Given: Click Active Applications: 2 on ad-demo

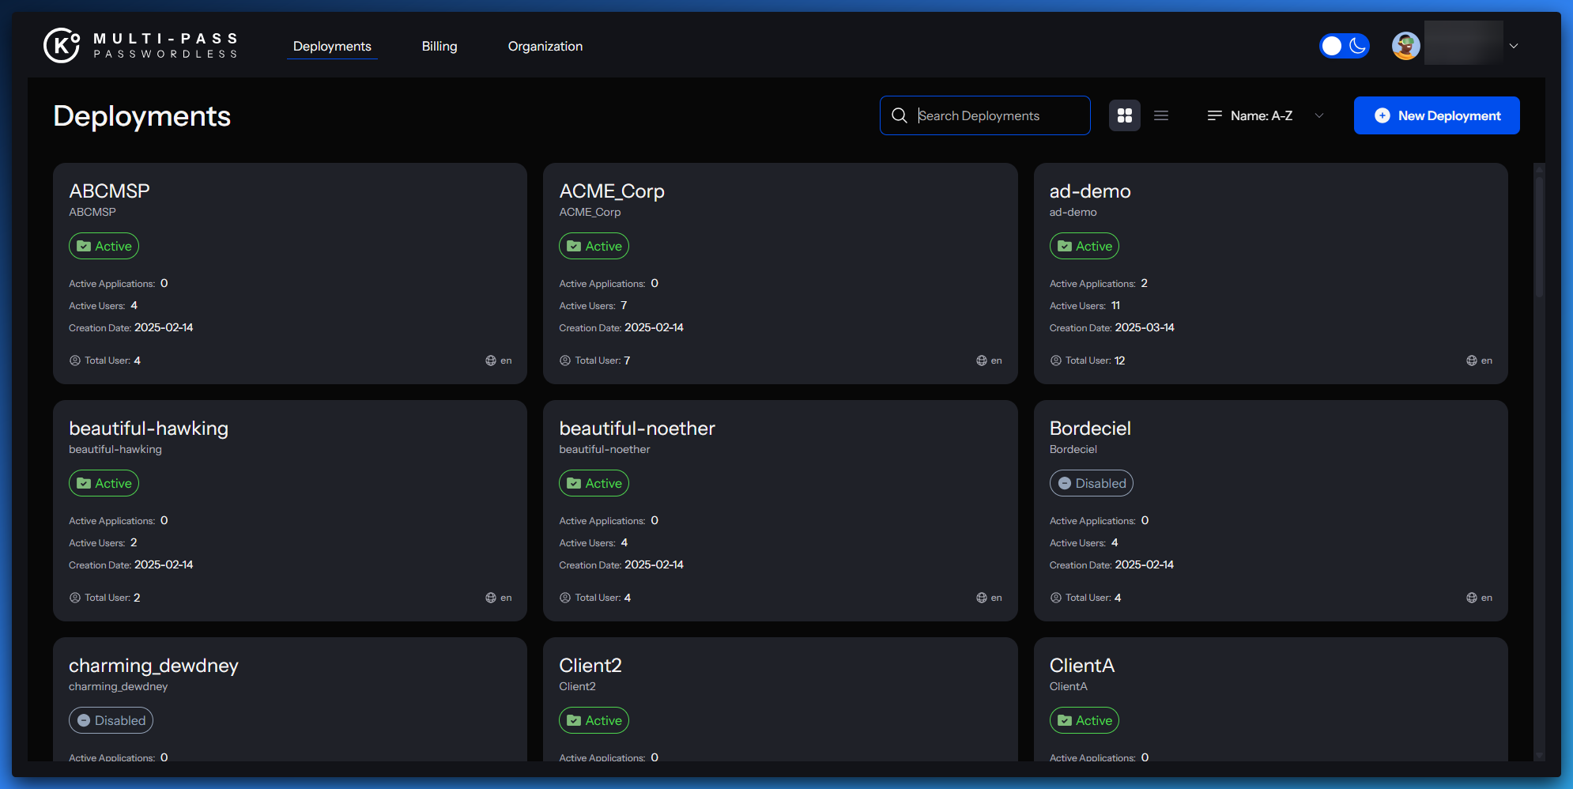Looking at the screenshot, I should click(x=1099, y=283).
